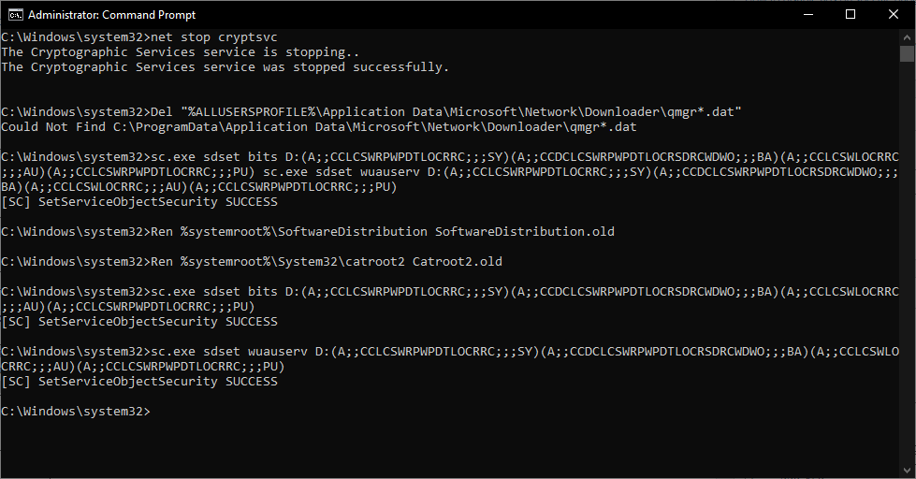Click the vertical scrollbar thumb
916x479 pixels.
click(907, 54)
